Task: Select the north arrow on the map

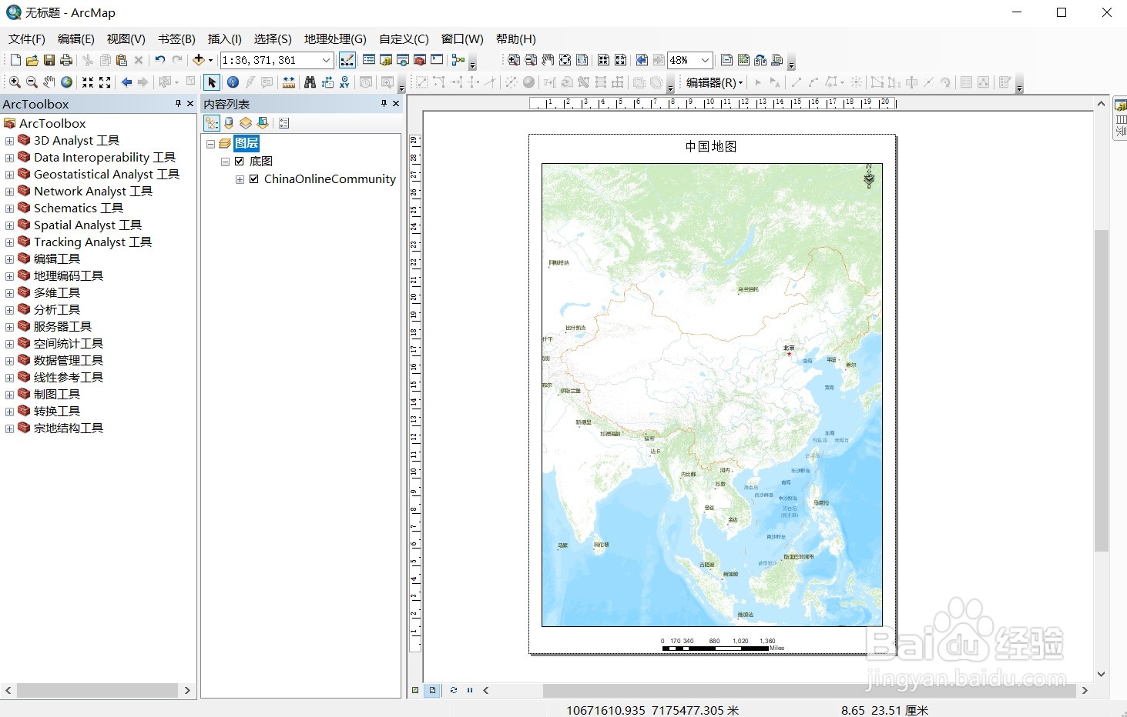Action: click(869, 176)
